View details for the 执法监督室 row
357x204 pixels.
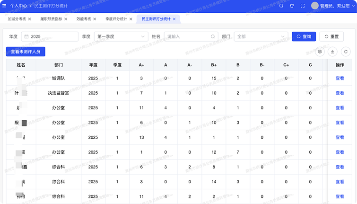tap(340, 93)
